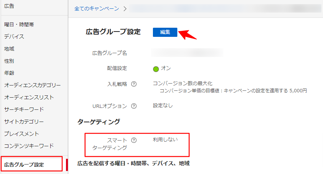The height and width of the screenshot is (174, 323).
Task: Choose 年齢 in the left menu
Action: click(x=10, y=73)
